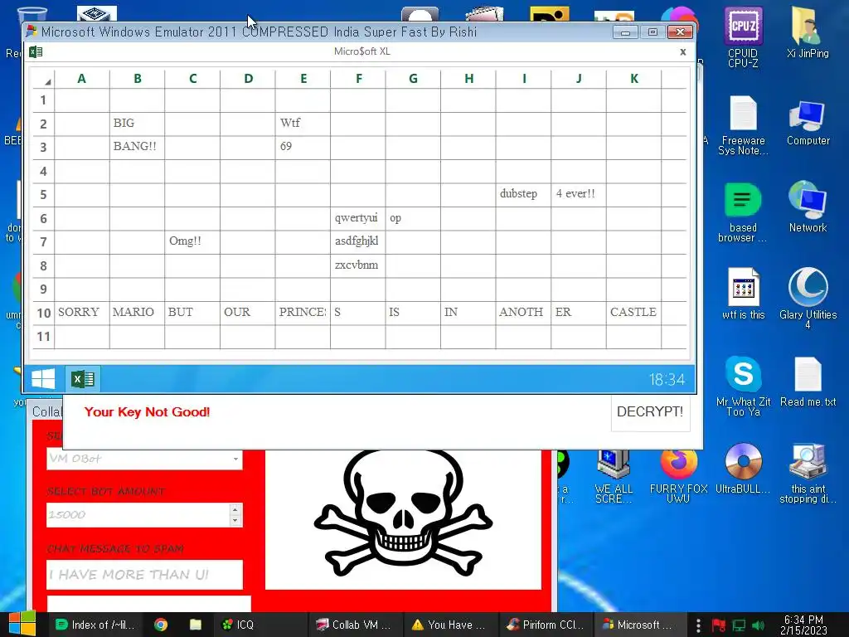Viewport: 849px width, 637px height.
Task: Launch FURRY FOX UWU Firefox shortcut
Action: click(678, 477)
